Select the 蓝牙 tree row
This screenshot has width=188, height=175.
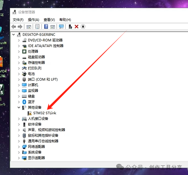click(31, 102)
